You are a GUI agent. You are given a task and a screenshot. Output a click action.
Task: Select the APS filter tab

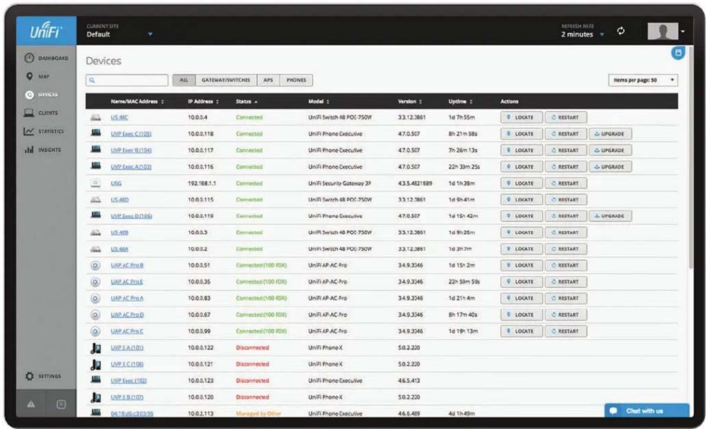point(268,80)
